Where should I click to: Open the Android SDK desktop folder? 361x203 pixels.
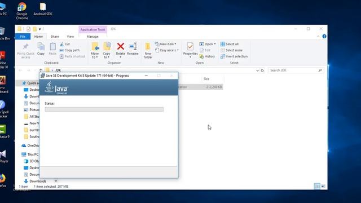(43, 9)
